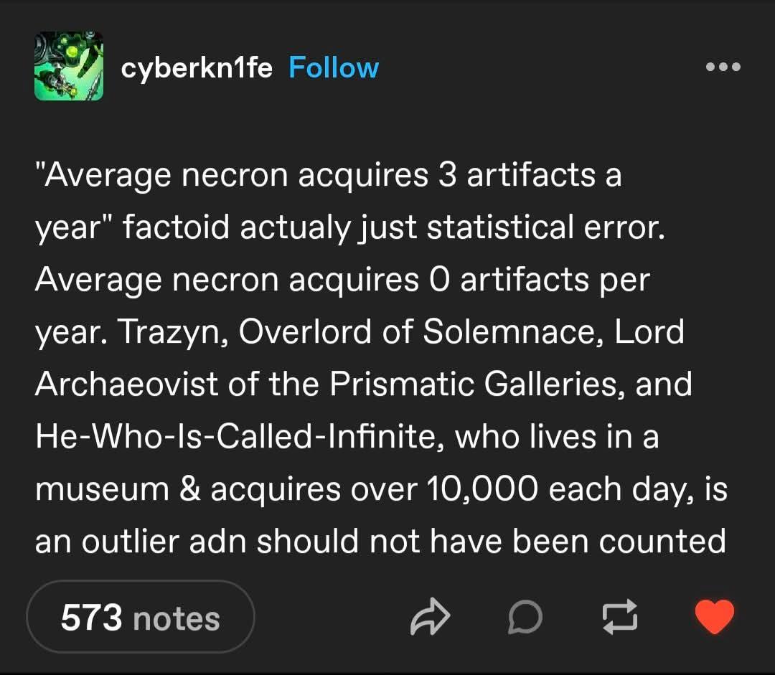Unlike the post via the red heart
Screen dimensions: 775x675
(x=715, y=618)
